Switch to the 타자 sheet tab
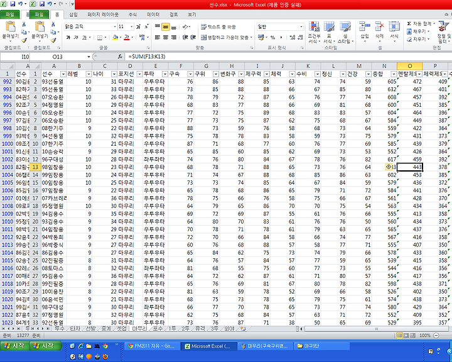 click(75, 329)
